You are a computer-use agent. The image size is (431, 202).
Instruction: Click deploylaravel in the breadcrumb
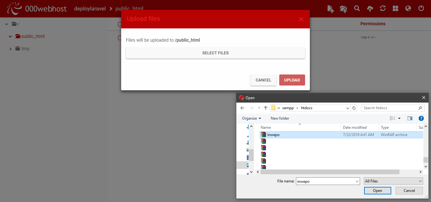coord(90,9)
